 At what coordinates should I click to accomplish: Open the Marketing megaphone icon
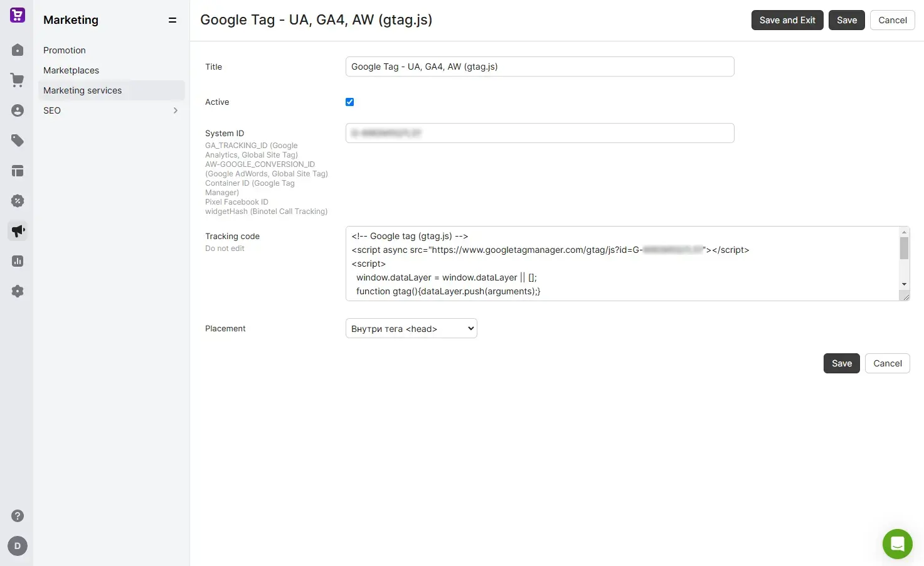tap(18, 231)
